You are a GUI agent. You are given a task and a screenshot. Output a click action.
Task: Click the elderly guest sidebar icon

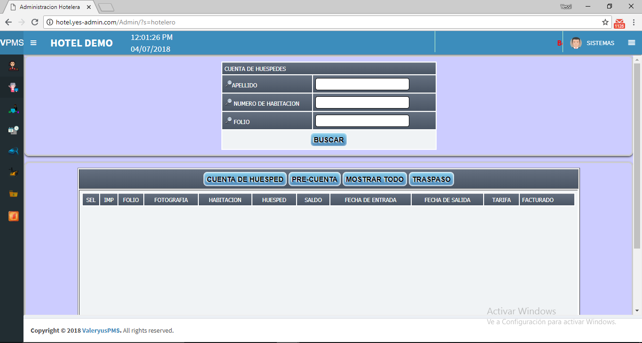13,87
